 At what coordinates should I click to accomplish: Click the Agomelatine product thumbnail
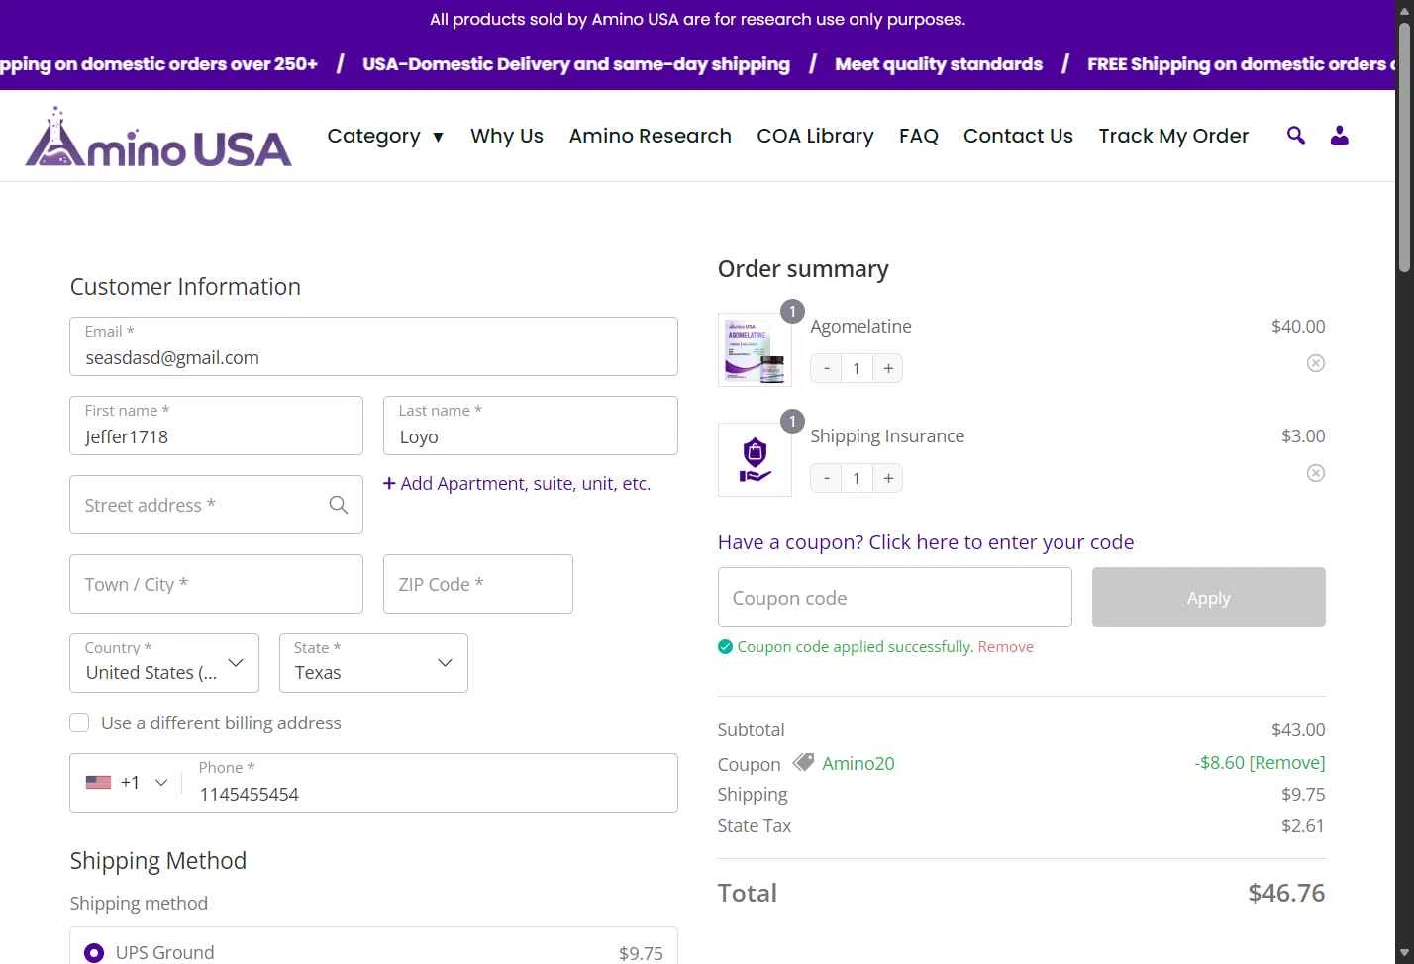[x=755, y=349]
